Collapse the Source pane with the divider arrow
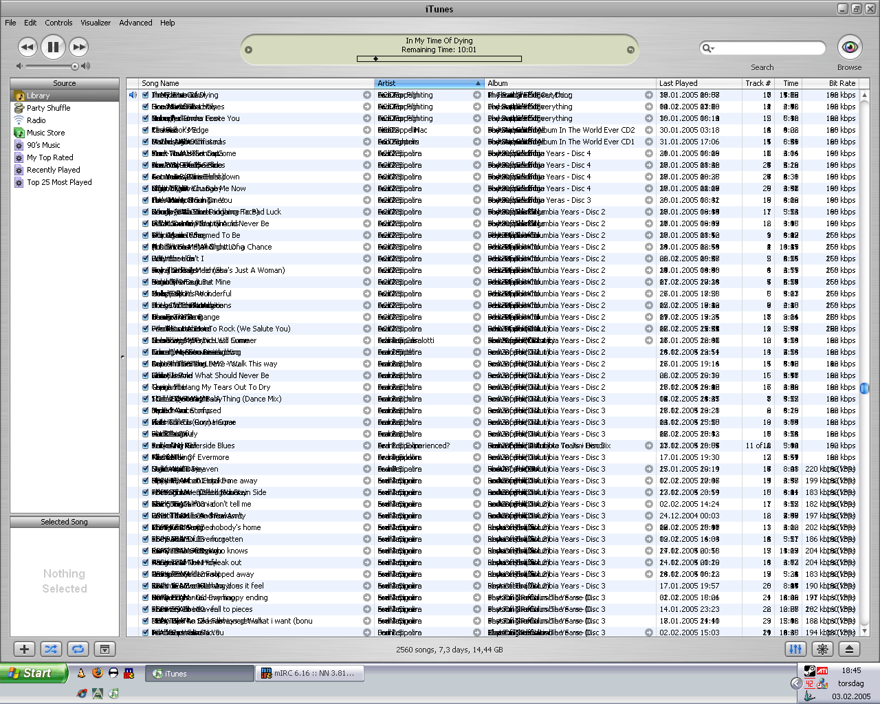The height and width of the screenshot is (704, 880). click(x=122, y=357)
